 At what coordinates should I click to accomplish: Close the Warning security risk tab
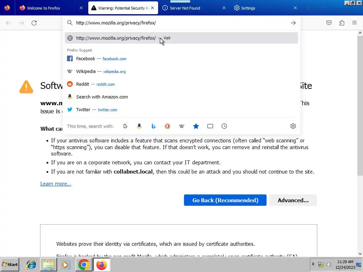click(152, 8)
